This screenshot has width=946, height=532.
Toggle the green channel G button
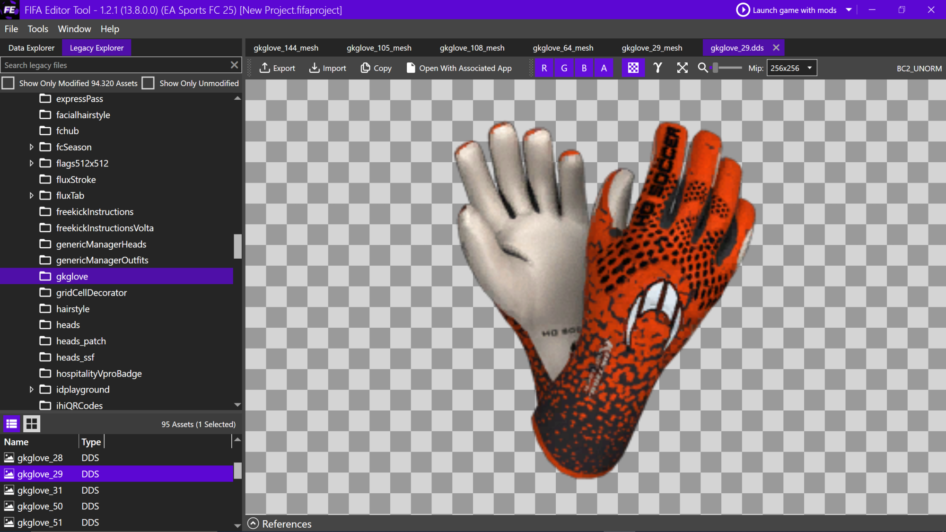tap(564, 68)
